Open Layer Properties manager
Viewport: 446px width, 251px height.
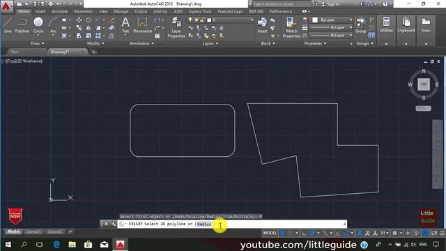176,27
